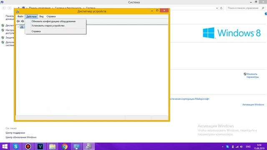Image resolution: width=267 pixels, height=150 pixels.
Task: Open File Explorer from the taskbar
Action: pos(53,146)
